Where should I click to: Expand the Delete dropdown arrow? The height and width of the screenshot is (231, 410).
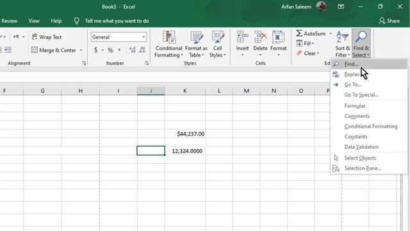click(x=261, y=55)
